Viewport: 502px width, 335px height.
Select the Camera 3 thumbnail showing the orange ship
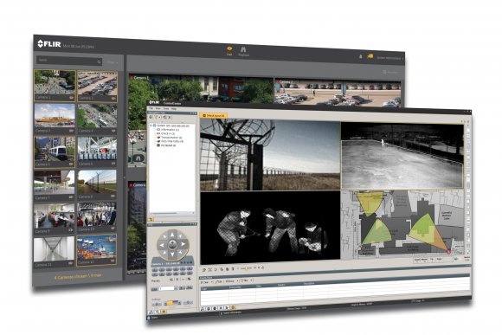click(55, 119)
